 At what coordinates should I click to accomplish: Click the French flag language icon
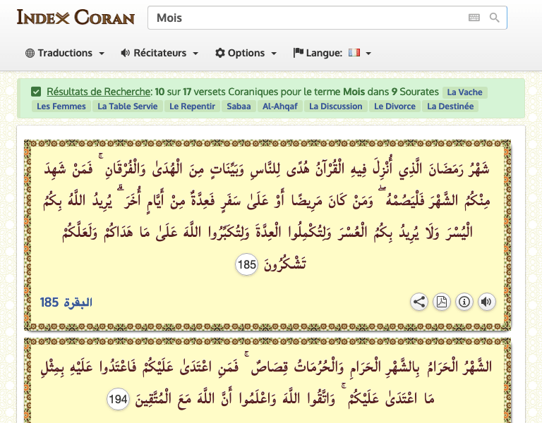354,52
